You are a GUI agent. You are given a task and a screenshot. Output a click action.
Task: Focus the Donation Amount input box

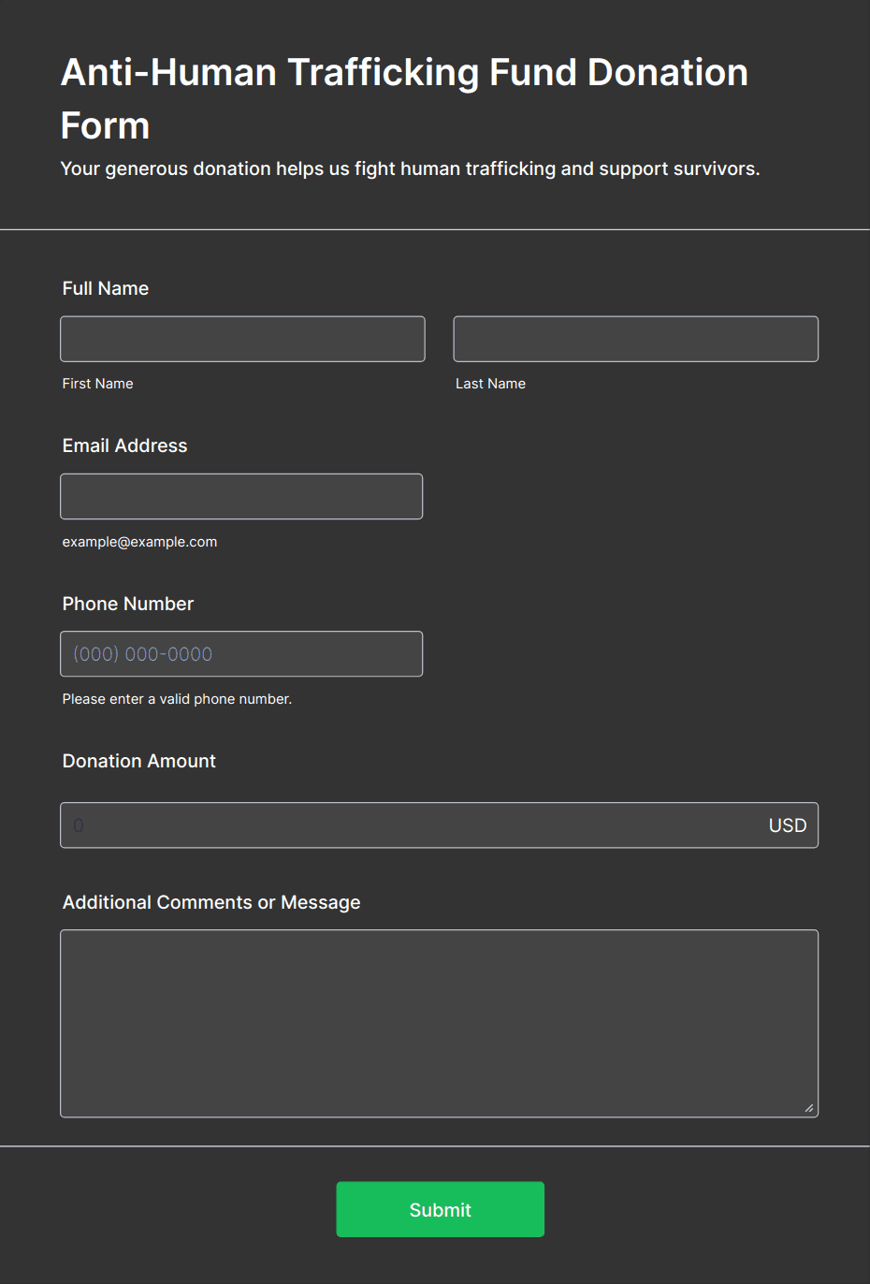click(412, 825)
